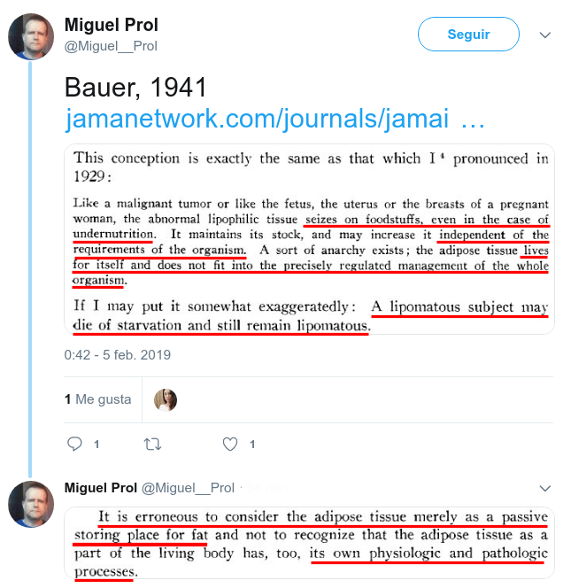This screenshot has width=571, height=588.
Task: Enlarge the Bauer 1929 quotation image
Action: [x=309, y=239]
